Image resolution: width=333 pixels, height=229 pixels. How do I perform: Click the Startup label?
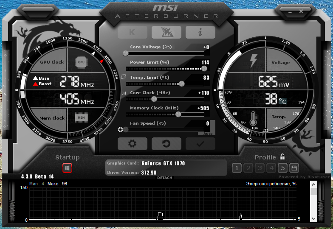(67, 157)
